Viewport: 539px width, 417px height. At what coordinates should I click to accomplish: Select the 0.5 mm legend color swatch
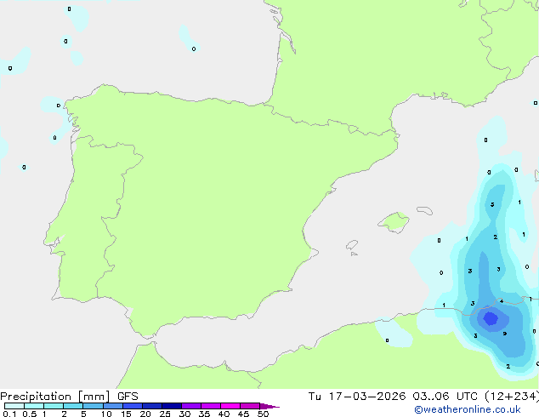(x=34, y=406)
